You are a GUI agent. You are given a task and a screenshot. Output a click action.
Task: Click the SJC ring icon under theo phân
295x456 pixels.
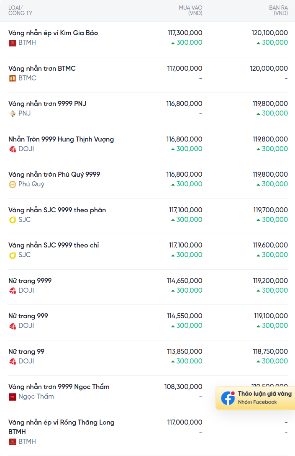(x=12, y=220)
